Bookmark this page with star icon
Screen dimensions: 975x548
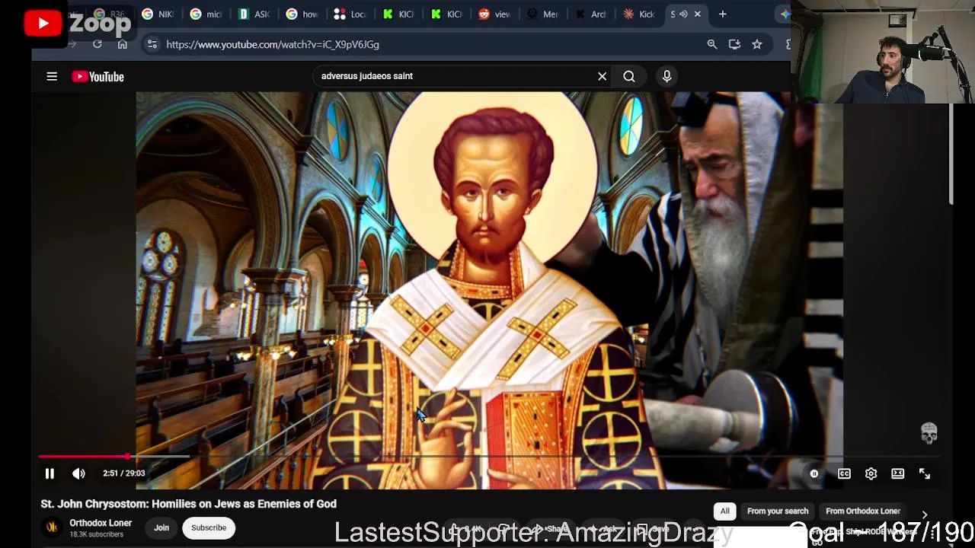(x=757, y=44)
